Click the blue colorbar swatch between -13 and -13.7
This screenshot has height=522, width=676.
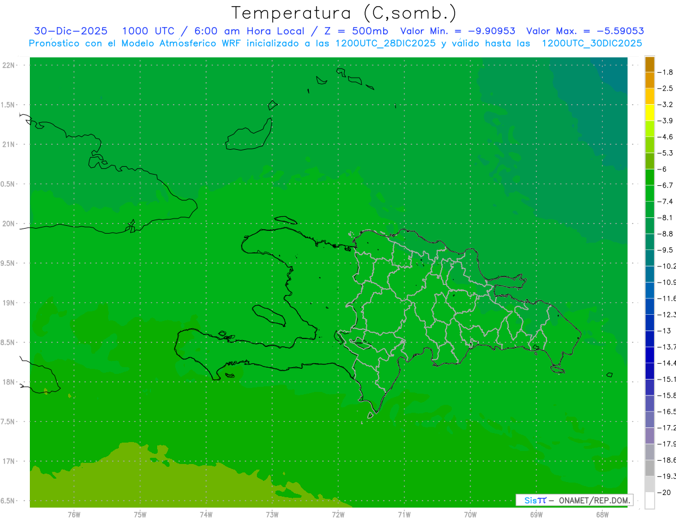coord(650,338)
